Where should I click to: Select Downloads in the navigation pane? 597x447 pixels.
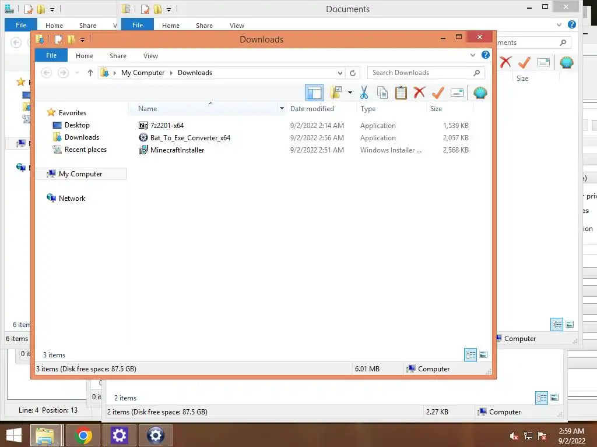click(76, 137)
